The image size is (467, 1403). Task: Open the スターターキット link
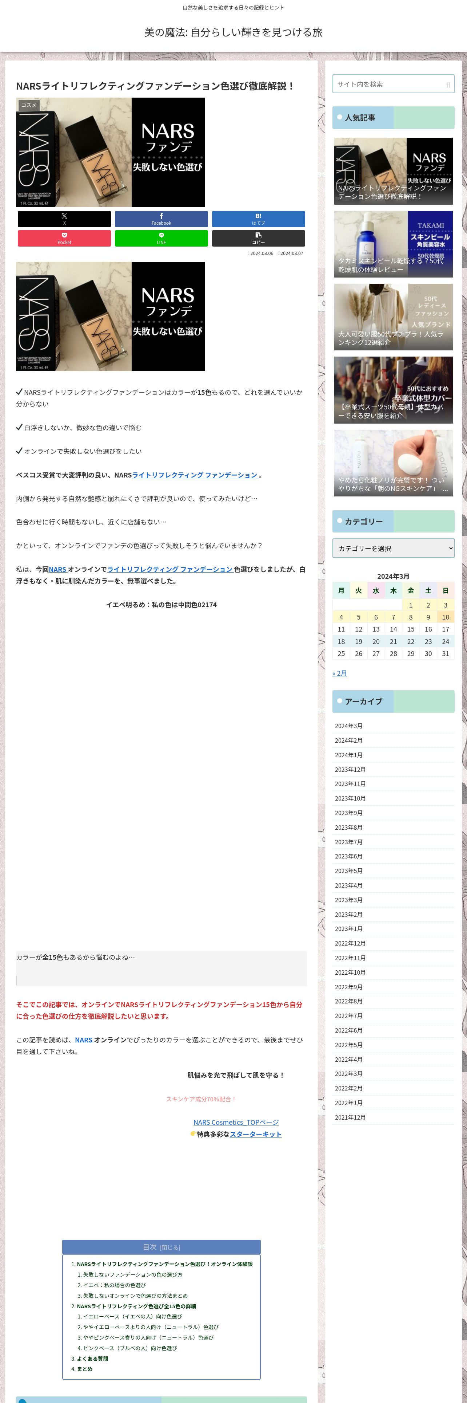point(256,1134)
